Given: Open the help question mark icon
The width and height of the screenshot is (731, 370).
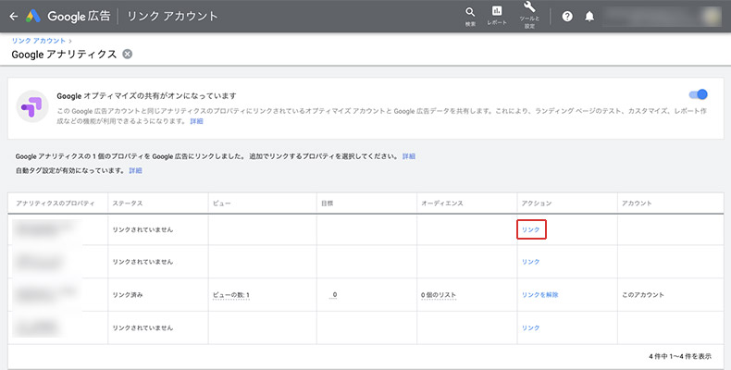Looking at the screenshot, I should 567,17.
